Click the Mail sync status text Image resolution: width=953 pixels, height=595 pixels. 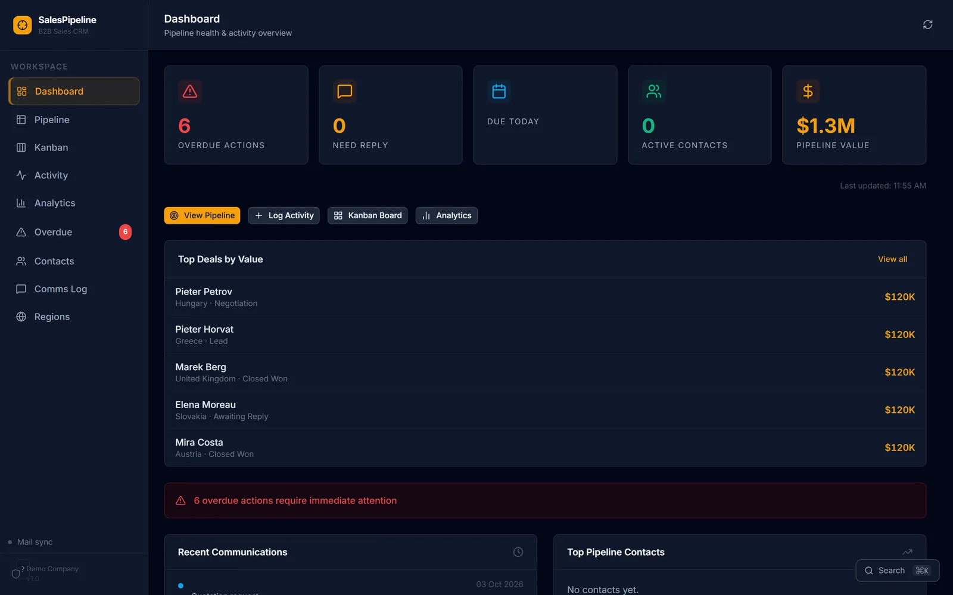[x=35, y=542]
